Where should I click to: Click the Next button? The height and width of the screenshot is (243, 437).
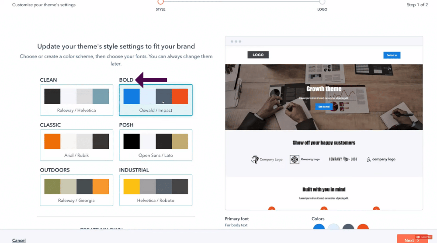(412, 239)
